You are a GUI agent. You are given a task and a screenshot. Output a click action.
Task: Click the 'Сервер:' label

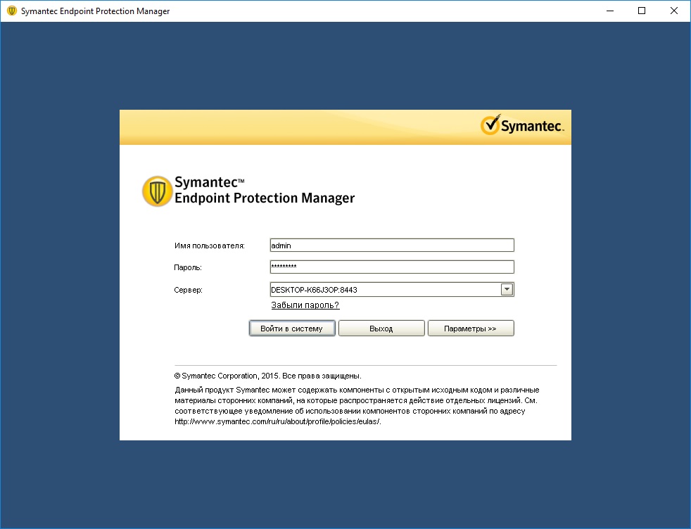point(188,290)
